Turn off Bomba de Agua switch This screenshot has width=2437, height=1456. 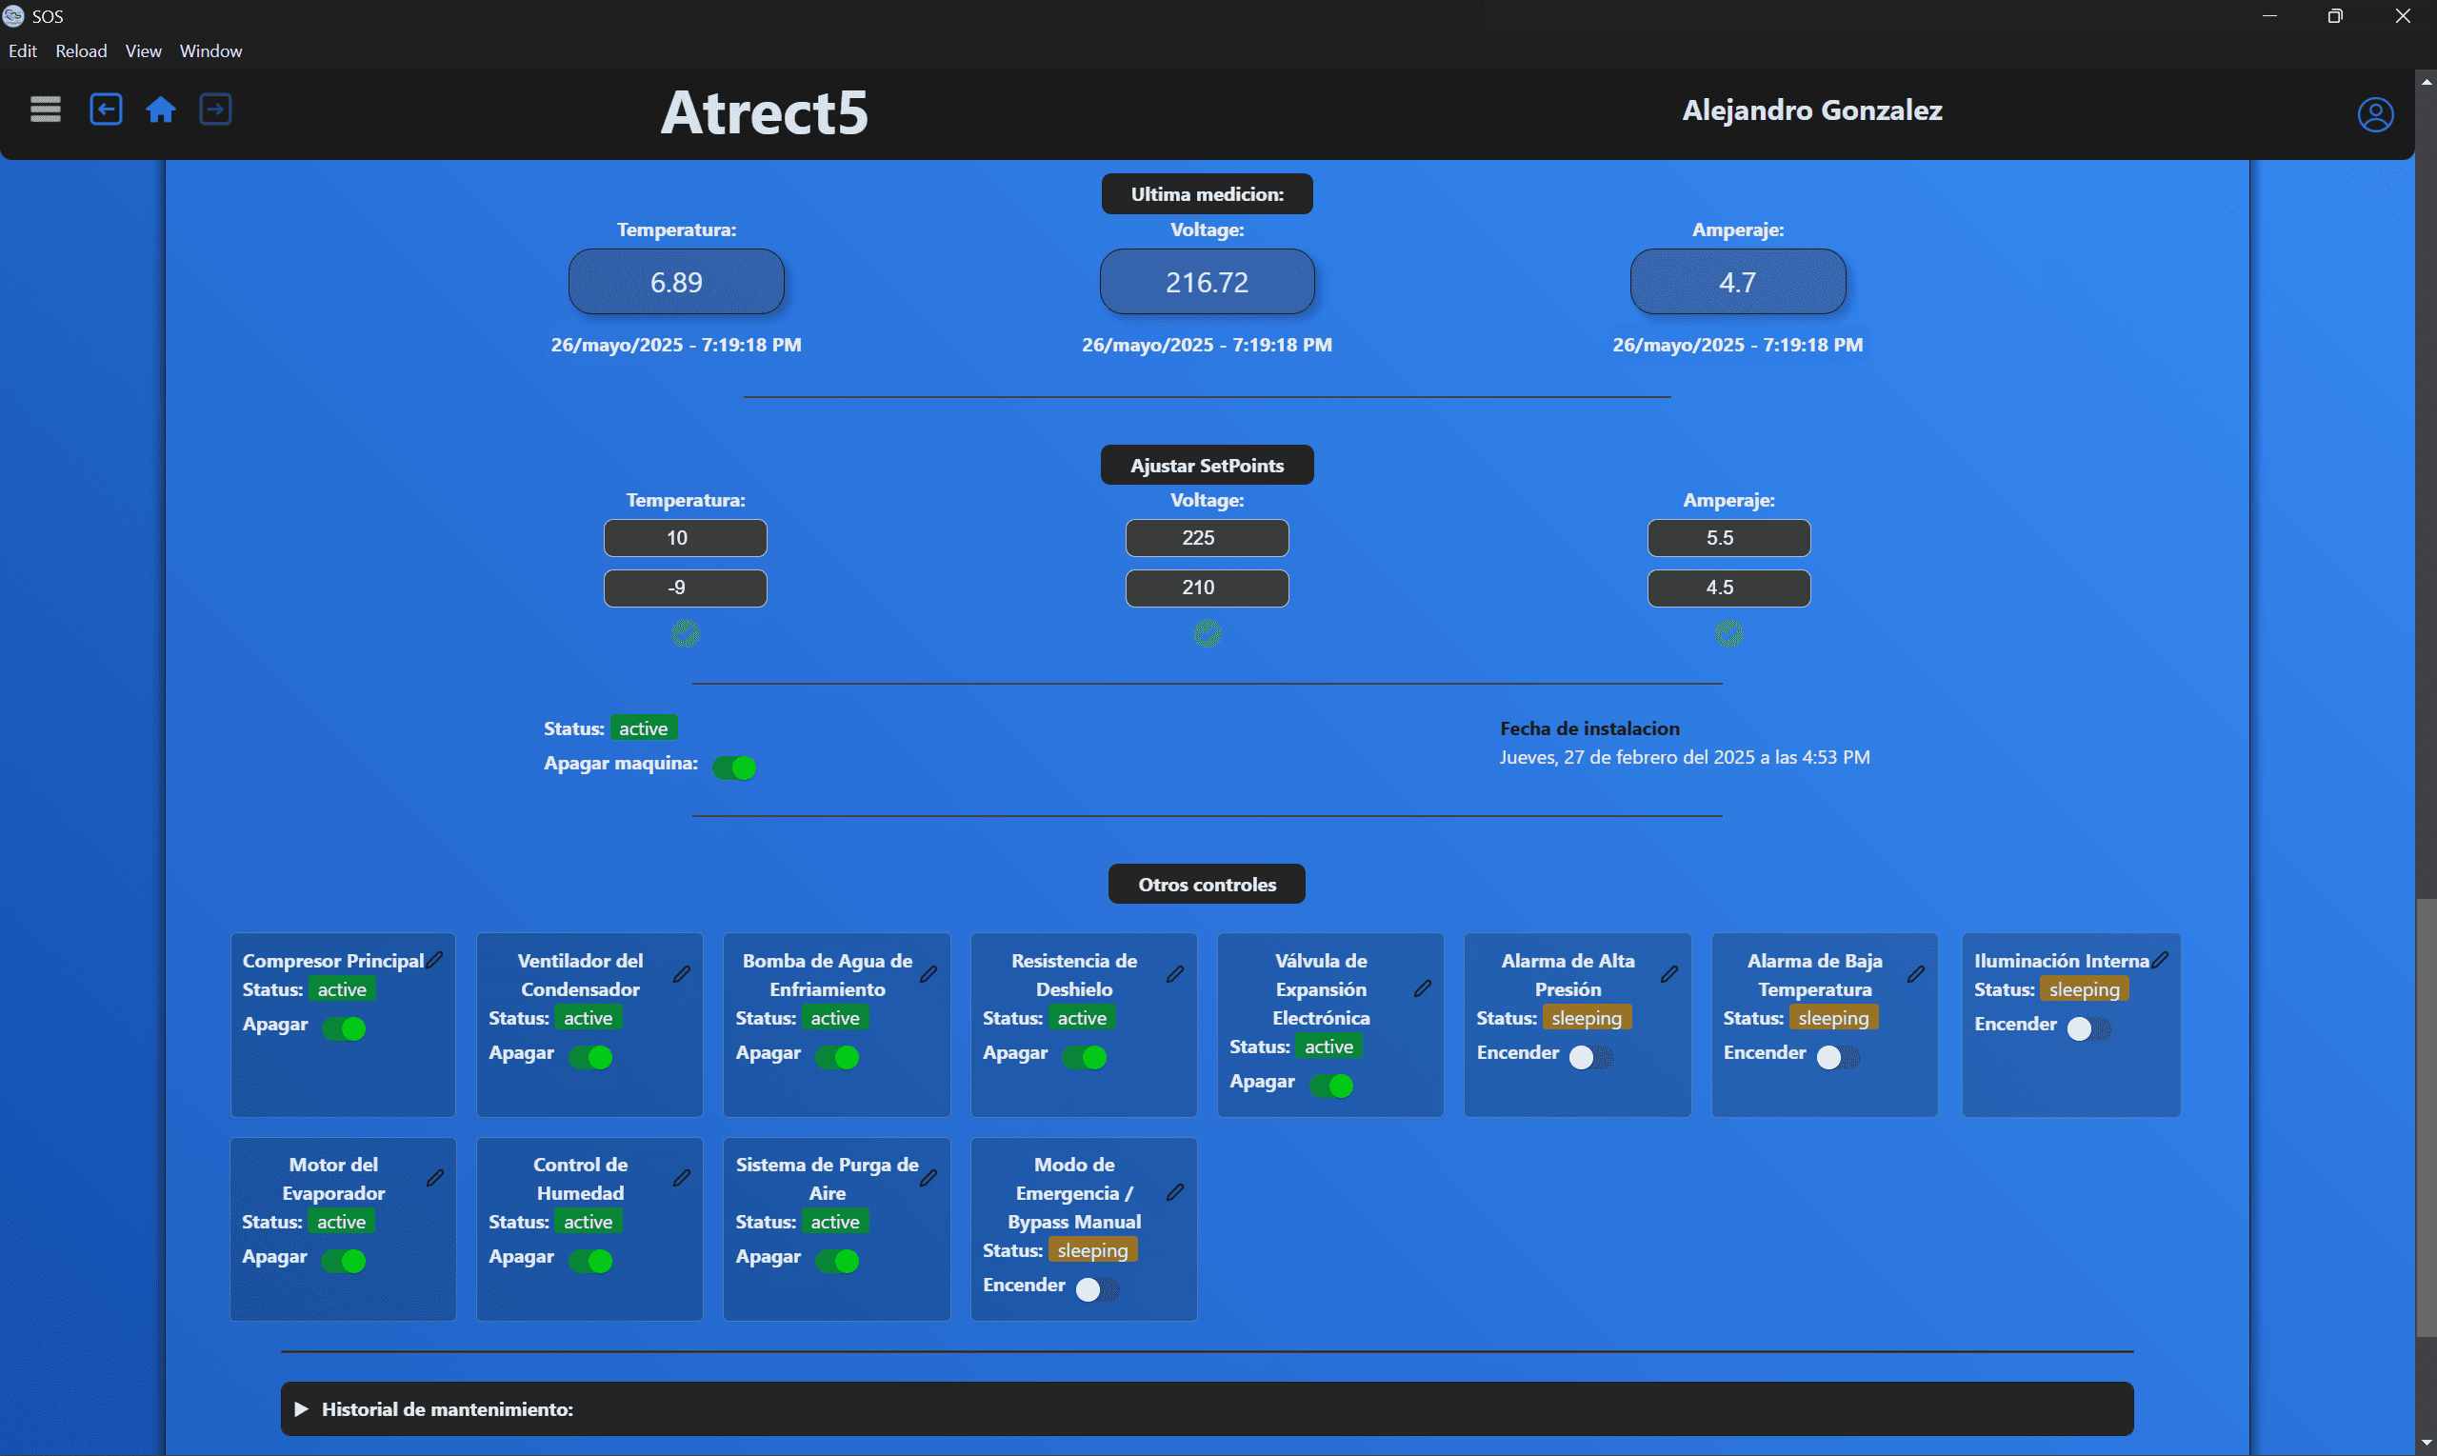point(838,1057)
